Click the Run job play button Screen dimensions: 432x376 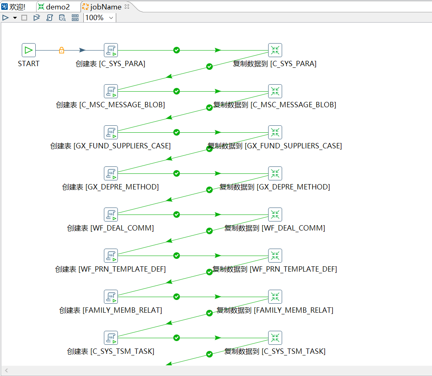pos(5,18)
